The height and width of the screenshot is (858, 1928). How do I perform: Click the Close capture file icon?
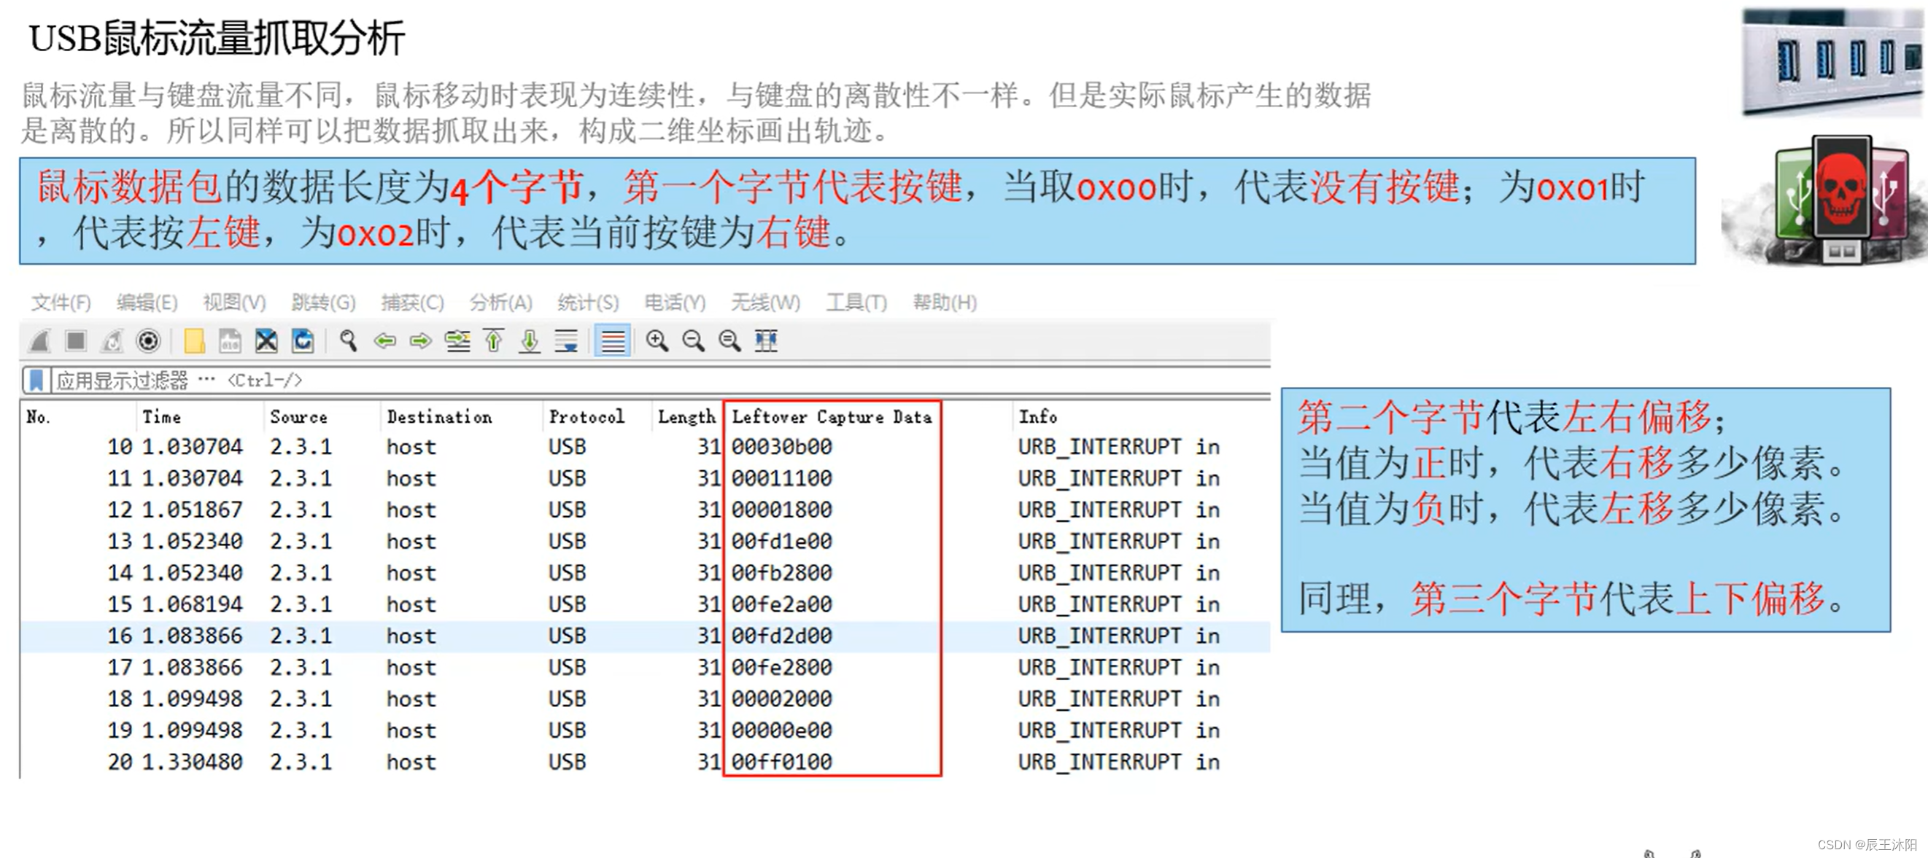[266, 341]
